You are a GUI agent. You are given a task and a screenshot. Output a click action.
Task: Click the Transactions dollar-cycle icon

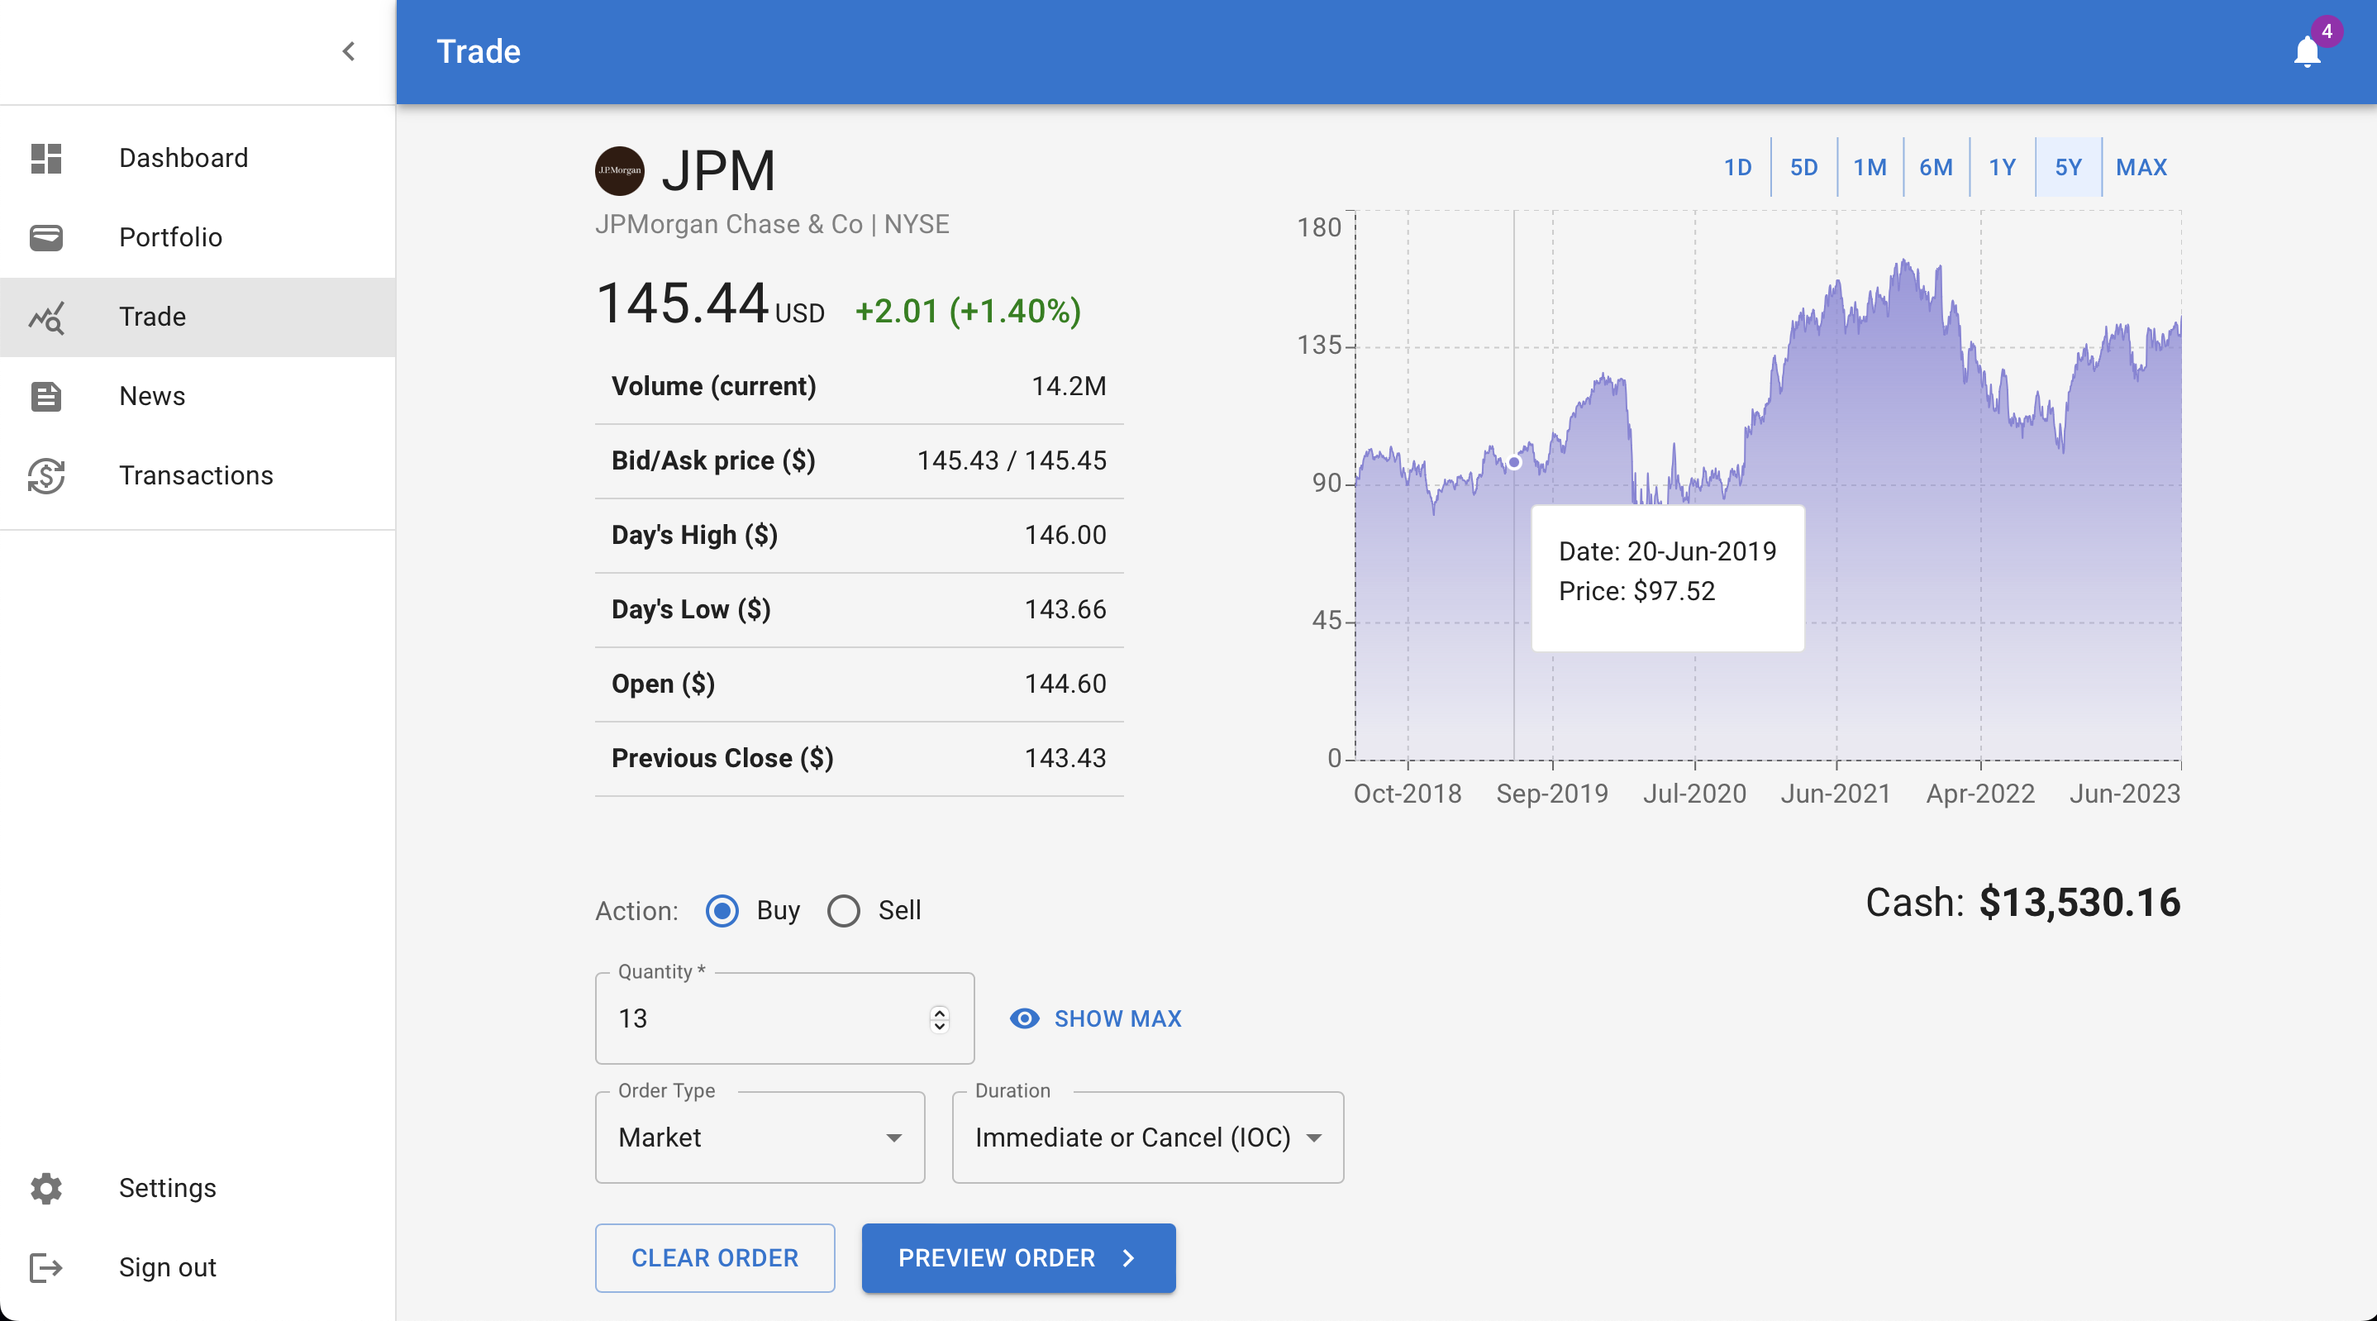click(46, 475)
